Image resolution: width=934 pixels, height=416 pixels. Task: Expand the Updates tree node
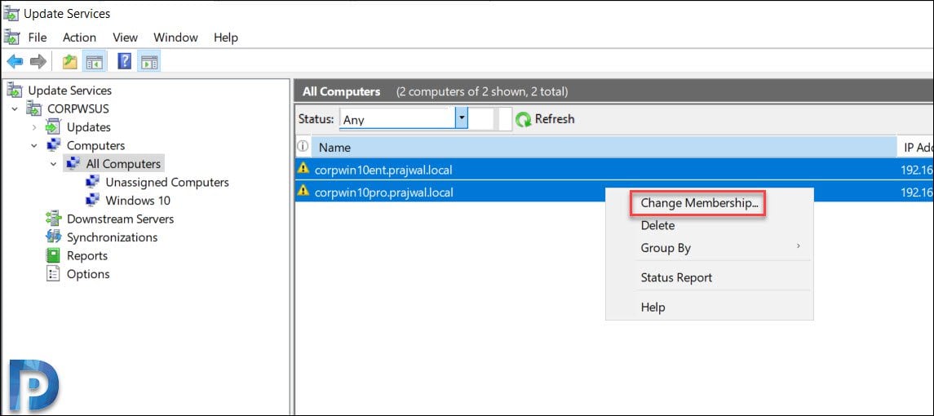(34, 127)
